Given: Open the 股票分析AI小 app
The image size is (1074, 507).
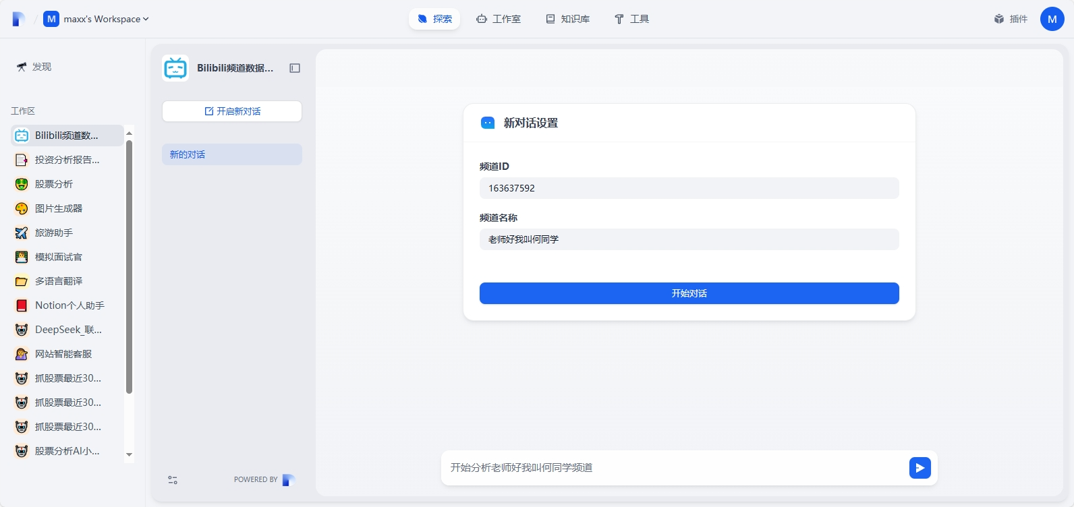Looking at the screenshot, I should [67, 451].
